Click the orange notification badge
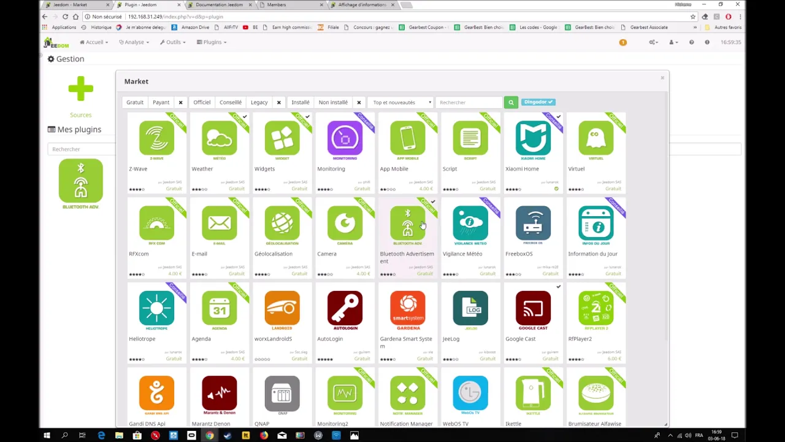 [622, 42]
